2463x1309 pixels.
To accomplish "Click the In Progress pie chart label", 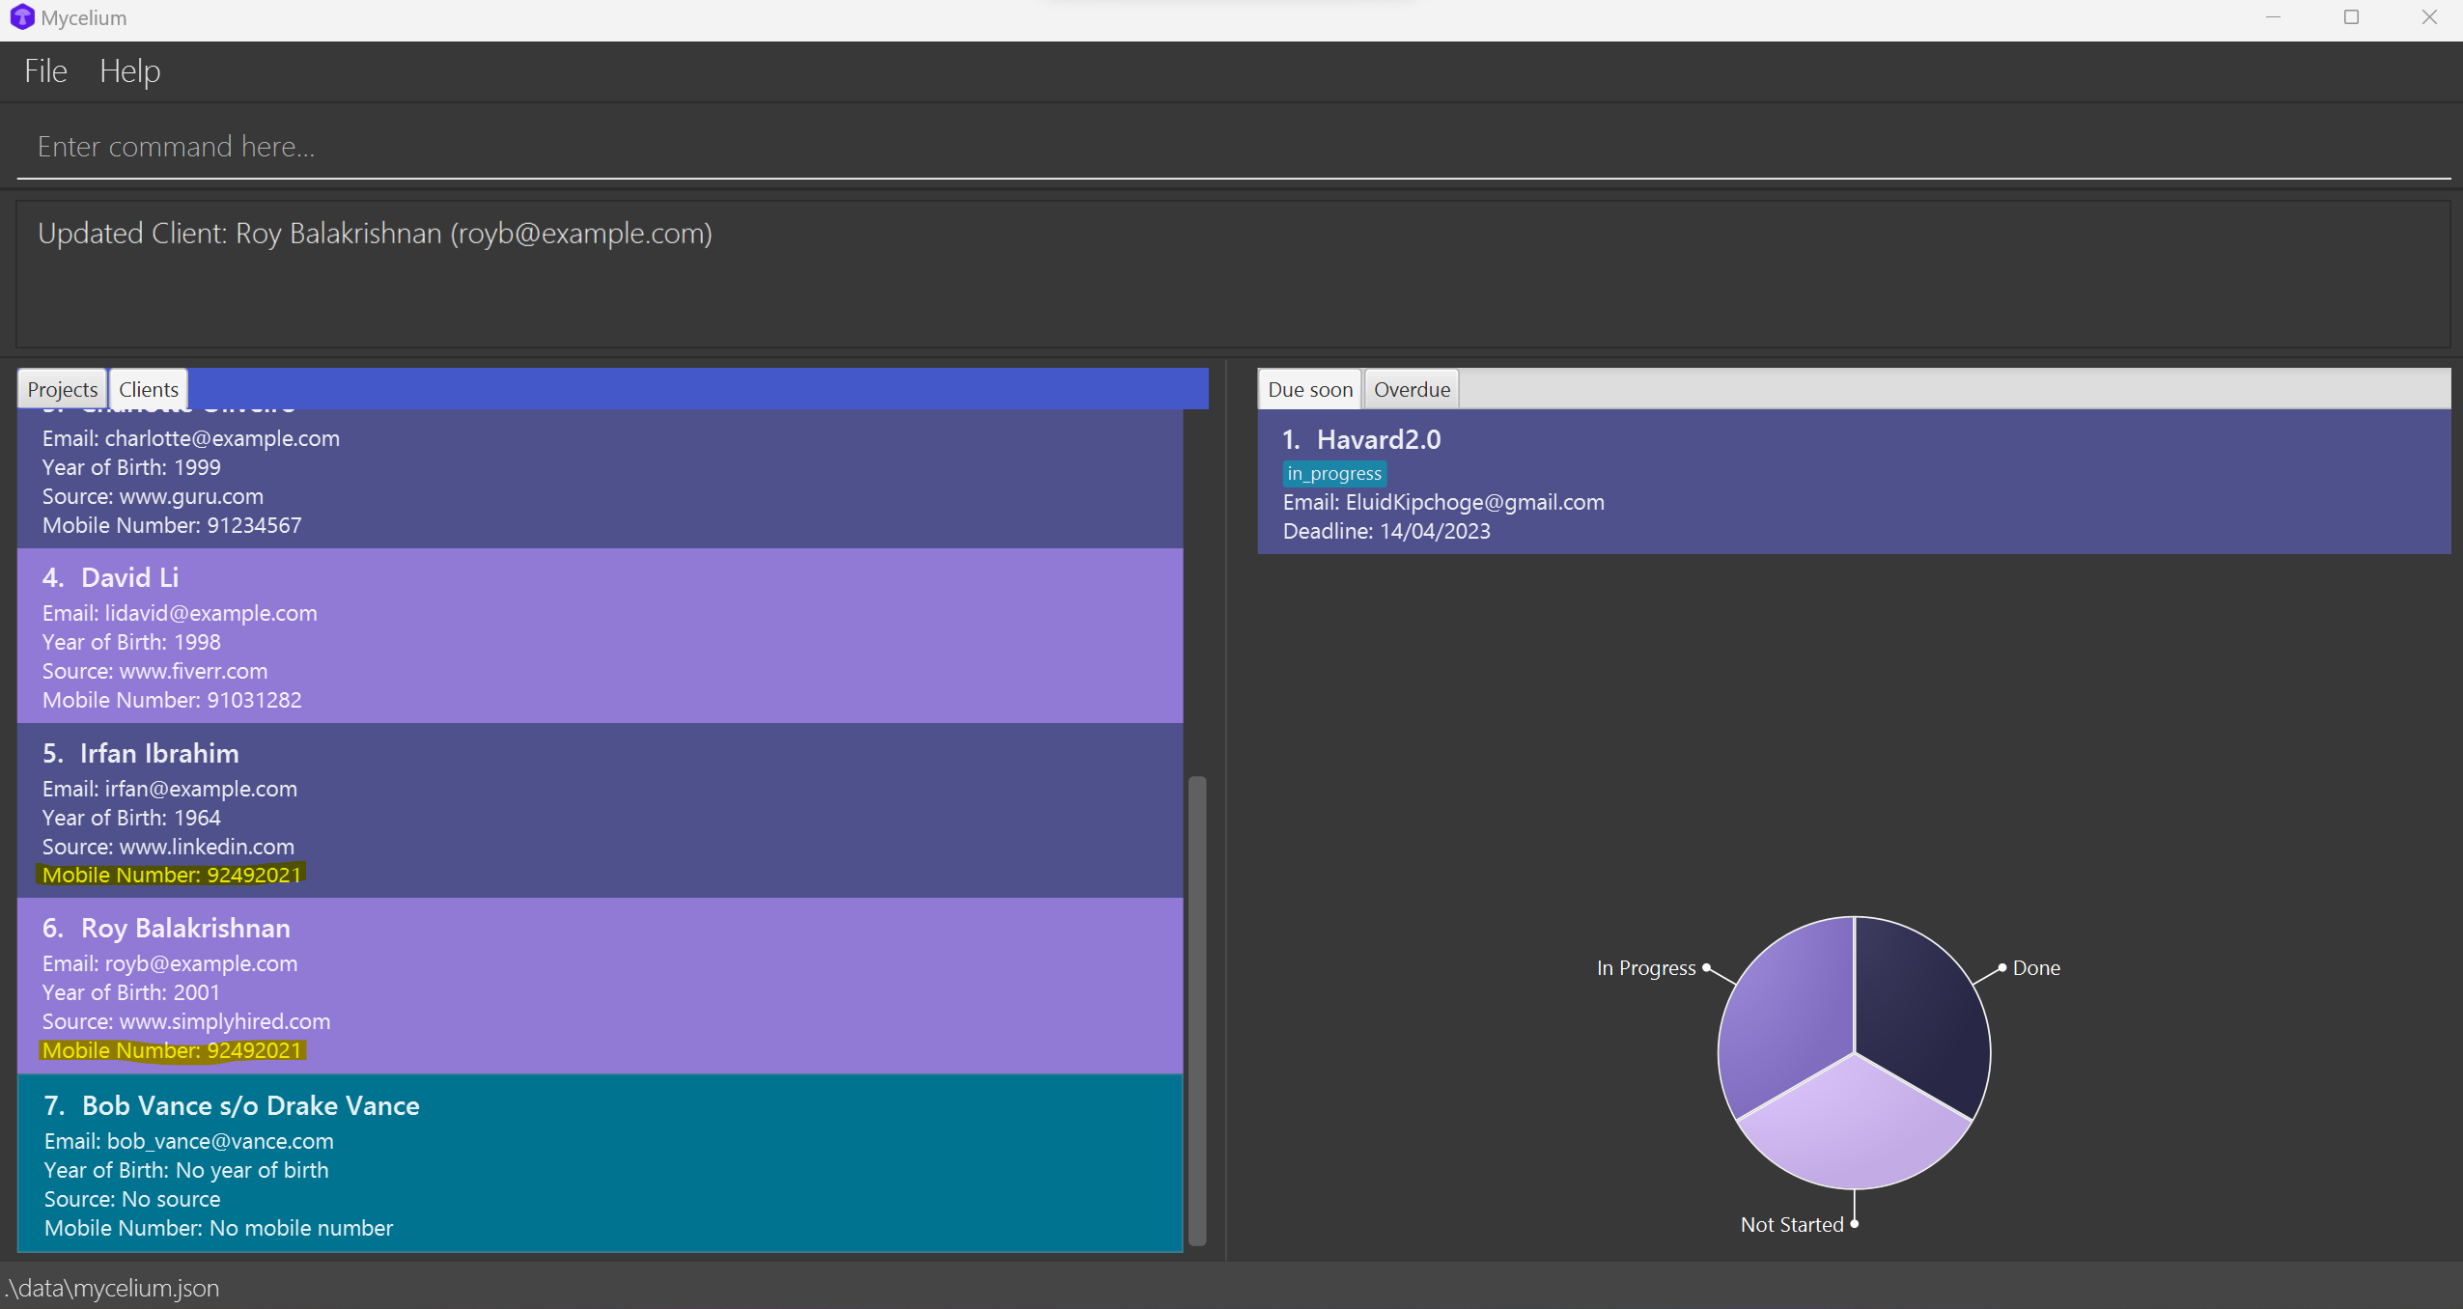I will click(x=1646, y=967).
